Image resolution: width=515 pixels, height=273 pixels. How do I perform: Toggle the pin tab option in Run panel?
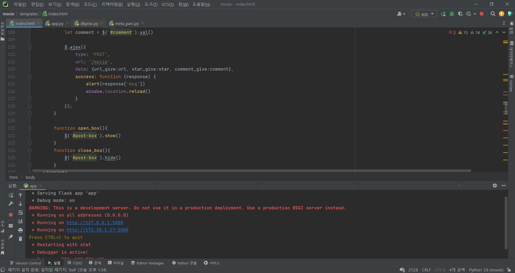pos(11,237)
